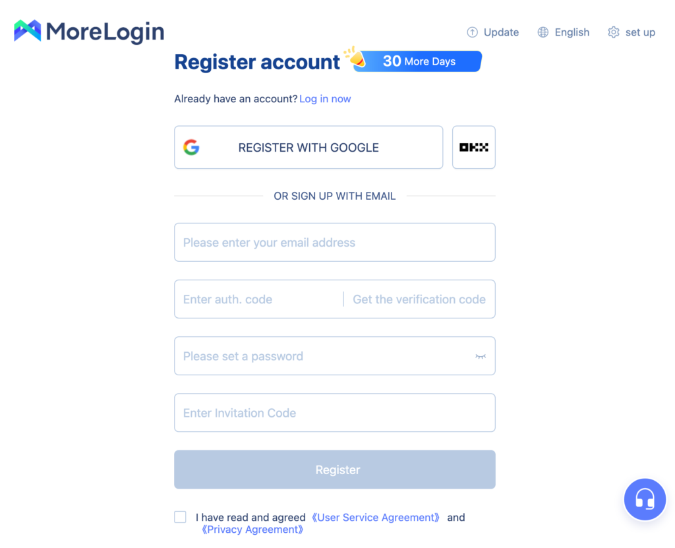This screenshot has height=548, width=675.
Task: Expand the set up menu
Action: click(x=639, y=32)
